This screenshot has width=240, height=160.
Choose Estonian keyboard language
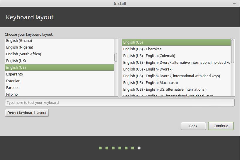point(13,81)
